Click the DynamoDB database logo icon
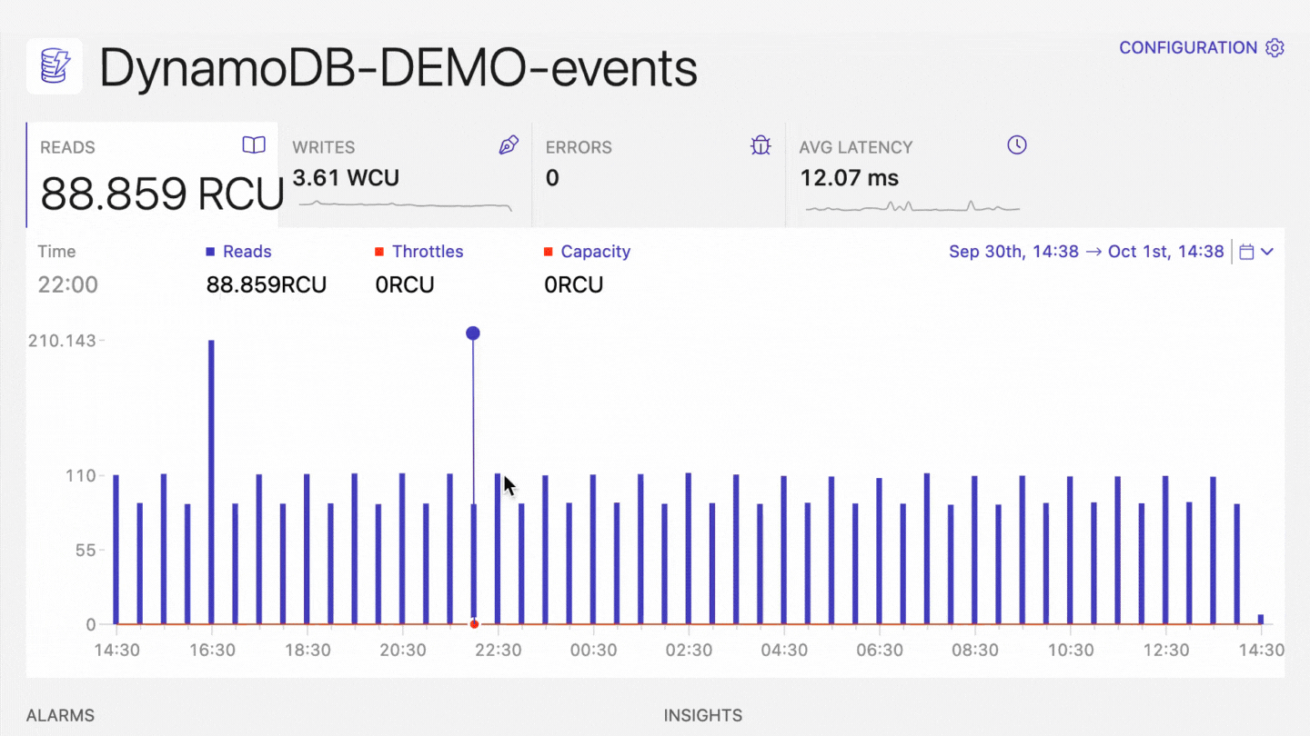Image resolution: width=1310 pixels, height=736 pixels. pos(54,66)
